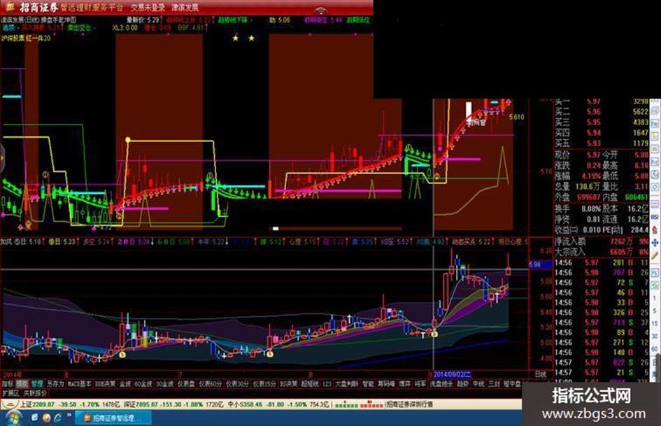
Task: Click the 2014/09/02 date label on time axis
Action: point(452,374)
